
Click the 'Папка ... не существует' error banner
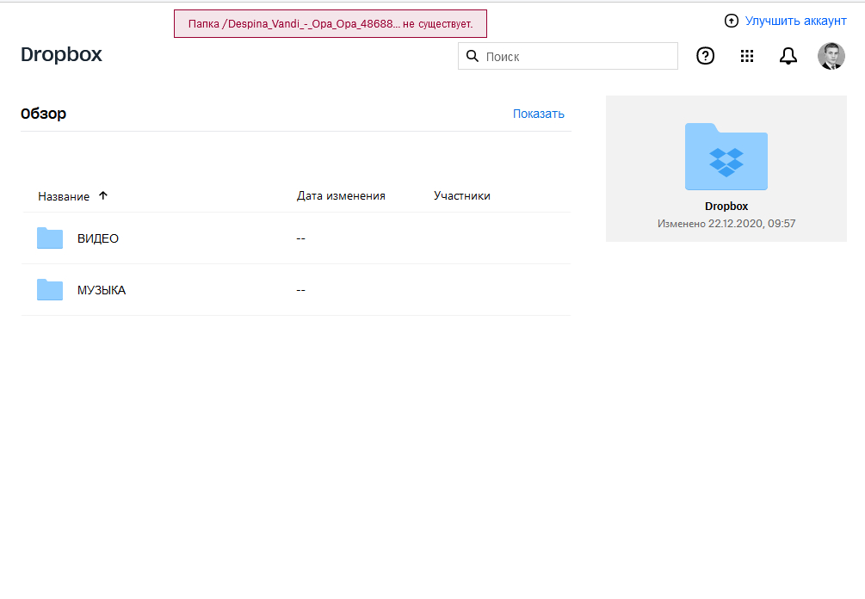pyautogui.click(x=331, y=24)
